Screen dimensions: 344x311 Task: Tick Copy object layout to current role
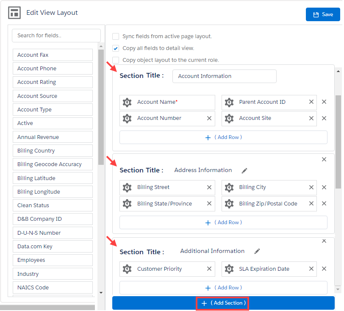(116, 60)
